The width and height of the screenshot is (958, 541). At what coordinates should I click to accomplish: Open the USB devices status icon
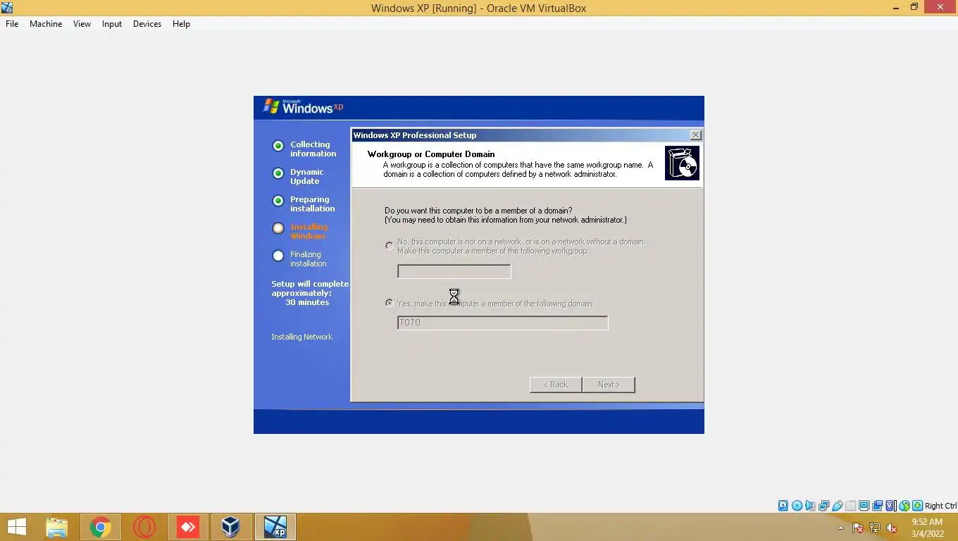[837, 506]
